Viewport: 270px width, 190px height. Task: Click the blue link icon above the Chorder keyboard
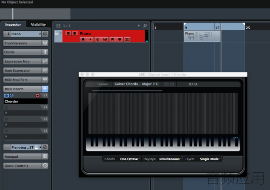click(235, 137)
